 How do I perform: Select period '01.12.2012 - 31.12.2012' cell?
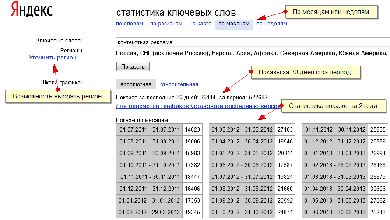point(335,141)
